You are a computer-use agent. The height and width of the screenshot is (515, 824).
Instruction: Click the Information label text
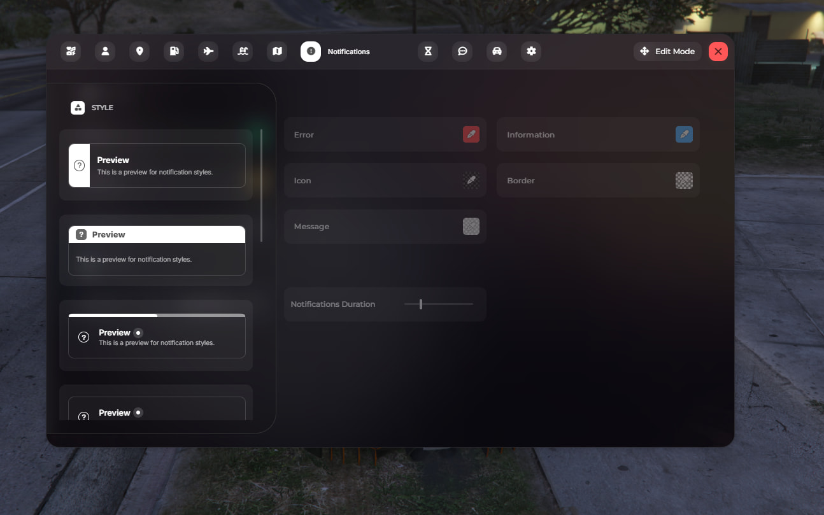(530, 134)
